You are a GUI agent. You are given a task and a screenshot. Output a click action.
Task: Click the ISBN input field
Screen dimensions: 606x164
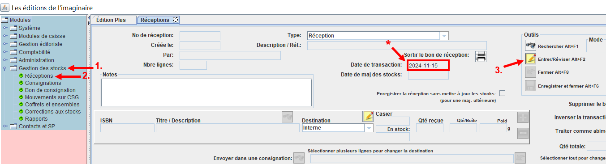click(127, 128)
